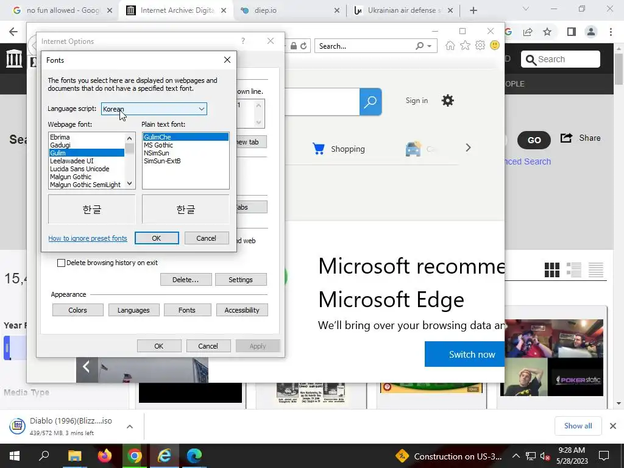Click Internet Explorer refresh icon
The image size is (624, 468).
pyautogui.click(x=303, y=46)
